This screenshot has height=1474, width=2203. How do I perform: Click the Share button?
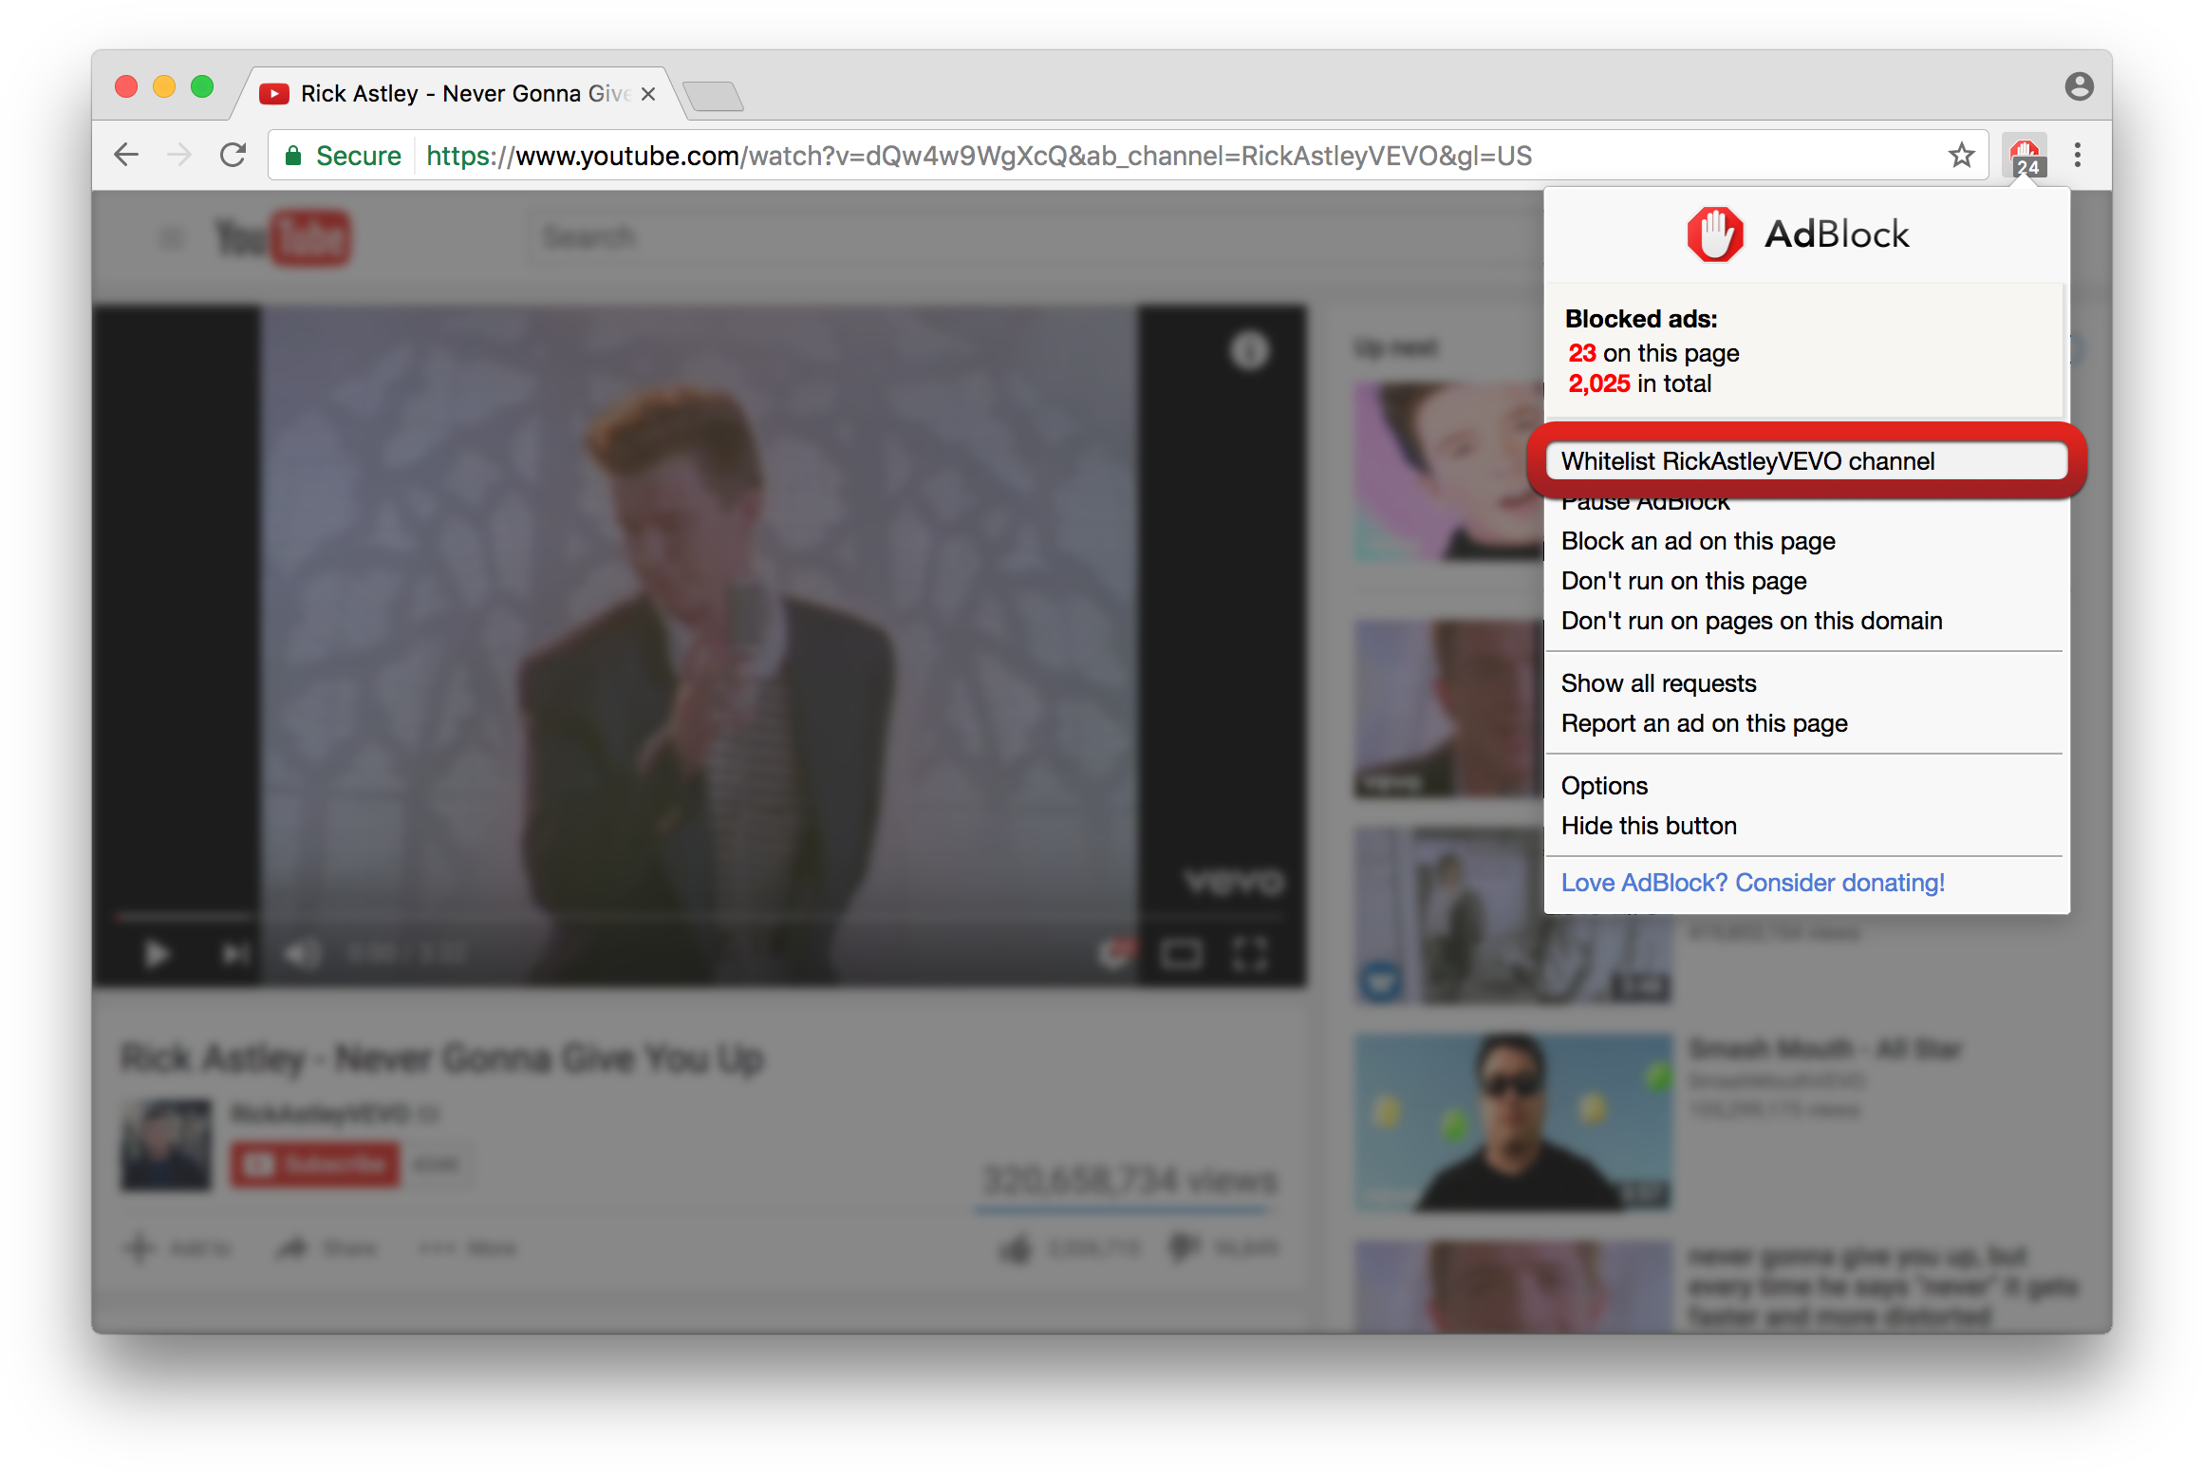point(326,1248)
